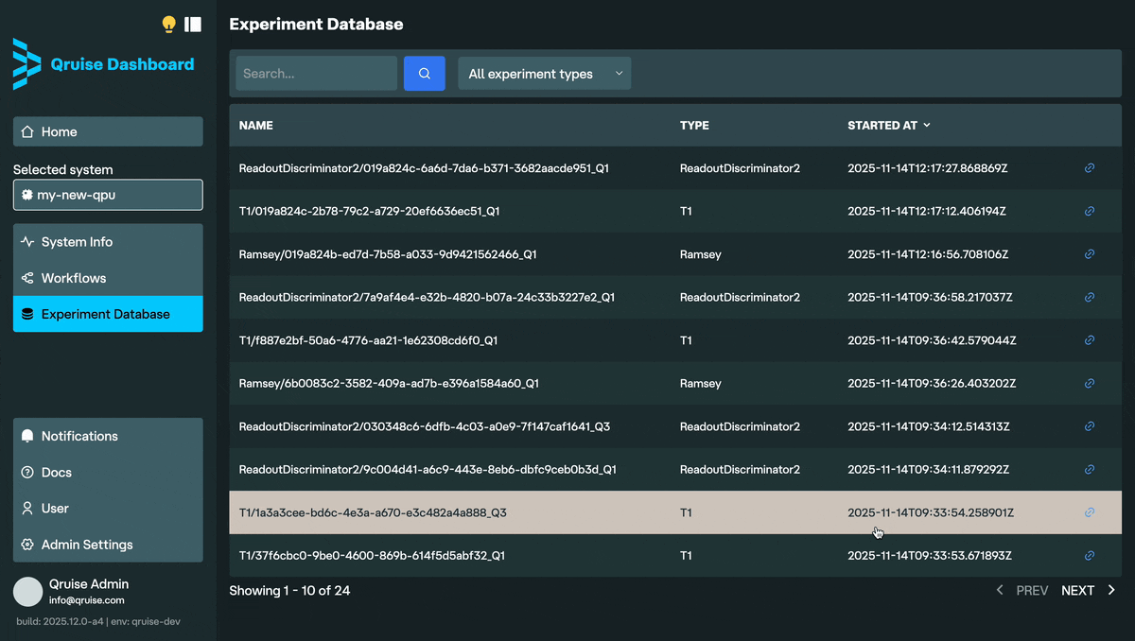The height and width of the screenshot is (641, 1135).
Task: Click PREV in the pagination controls
Action: tap(1032, 590)
